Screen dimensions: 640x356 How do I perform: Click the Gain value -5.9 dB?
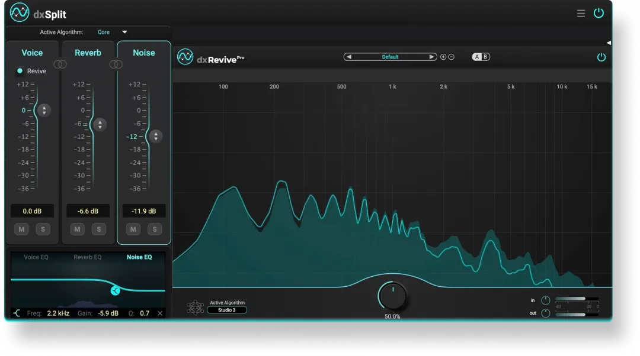pos(108,313)
